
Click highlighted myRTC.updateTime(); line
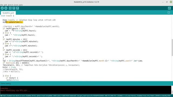[x=13, y=22]
